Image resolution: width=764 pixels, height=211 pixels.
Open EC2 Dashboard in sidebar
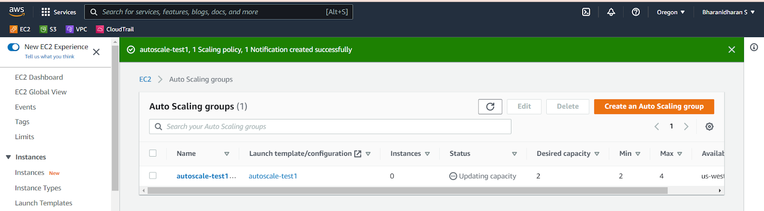tap(39, 77)
